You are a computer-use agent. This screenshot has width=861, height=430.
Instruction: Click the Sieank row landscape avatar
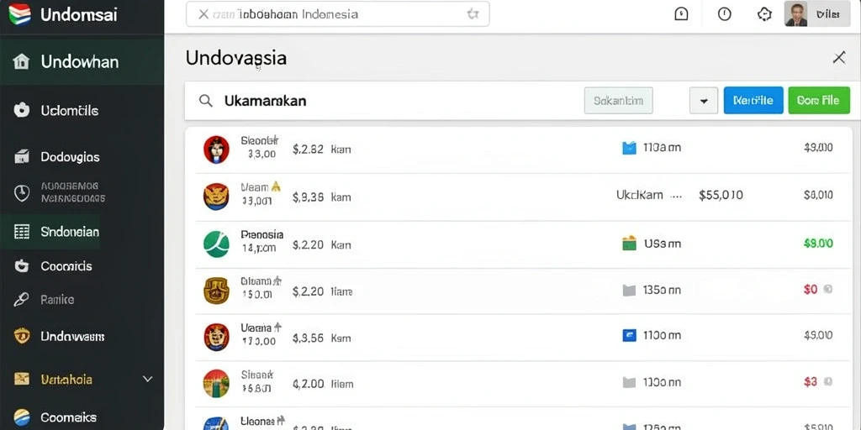[216, 383]
